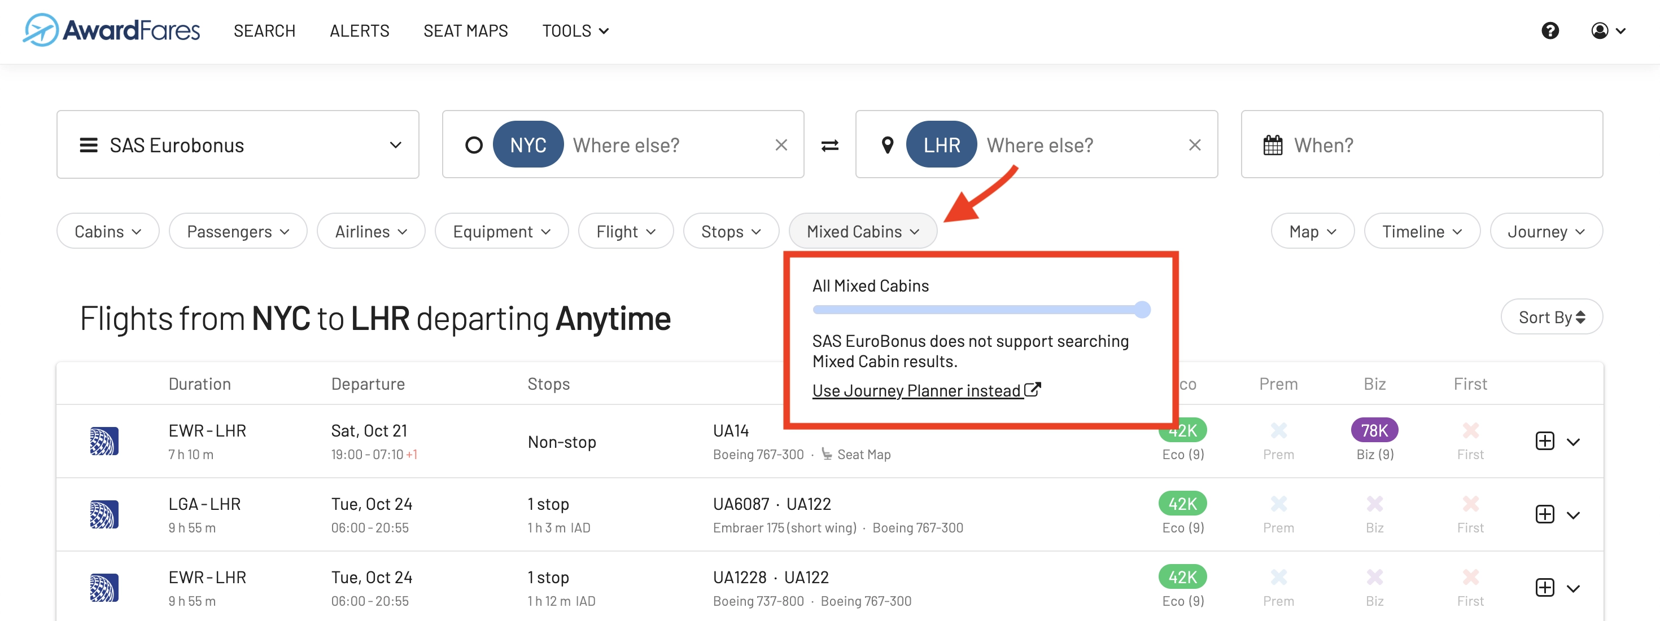Open the Journey dropdown
1660x621 pixels.
(1546, 231)
